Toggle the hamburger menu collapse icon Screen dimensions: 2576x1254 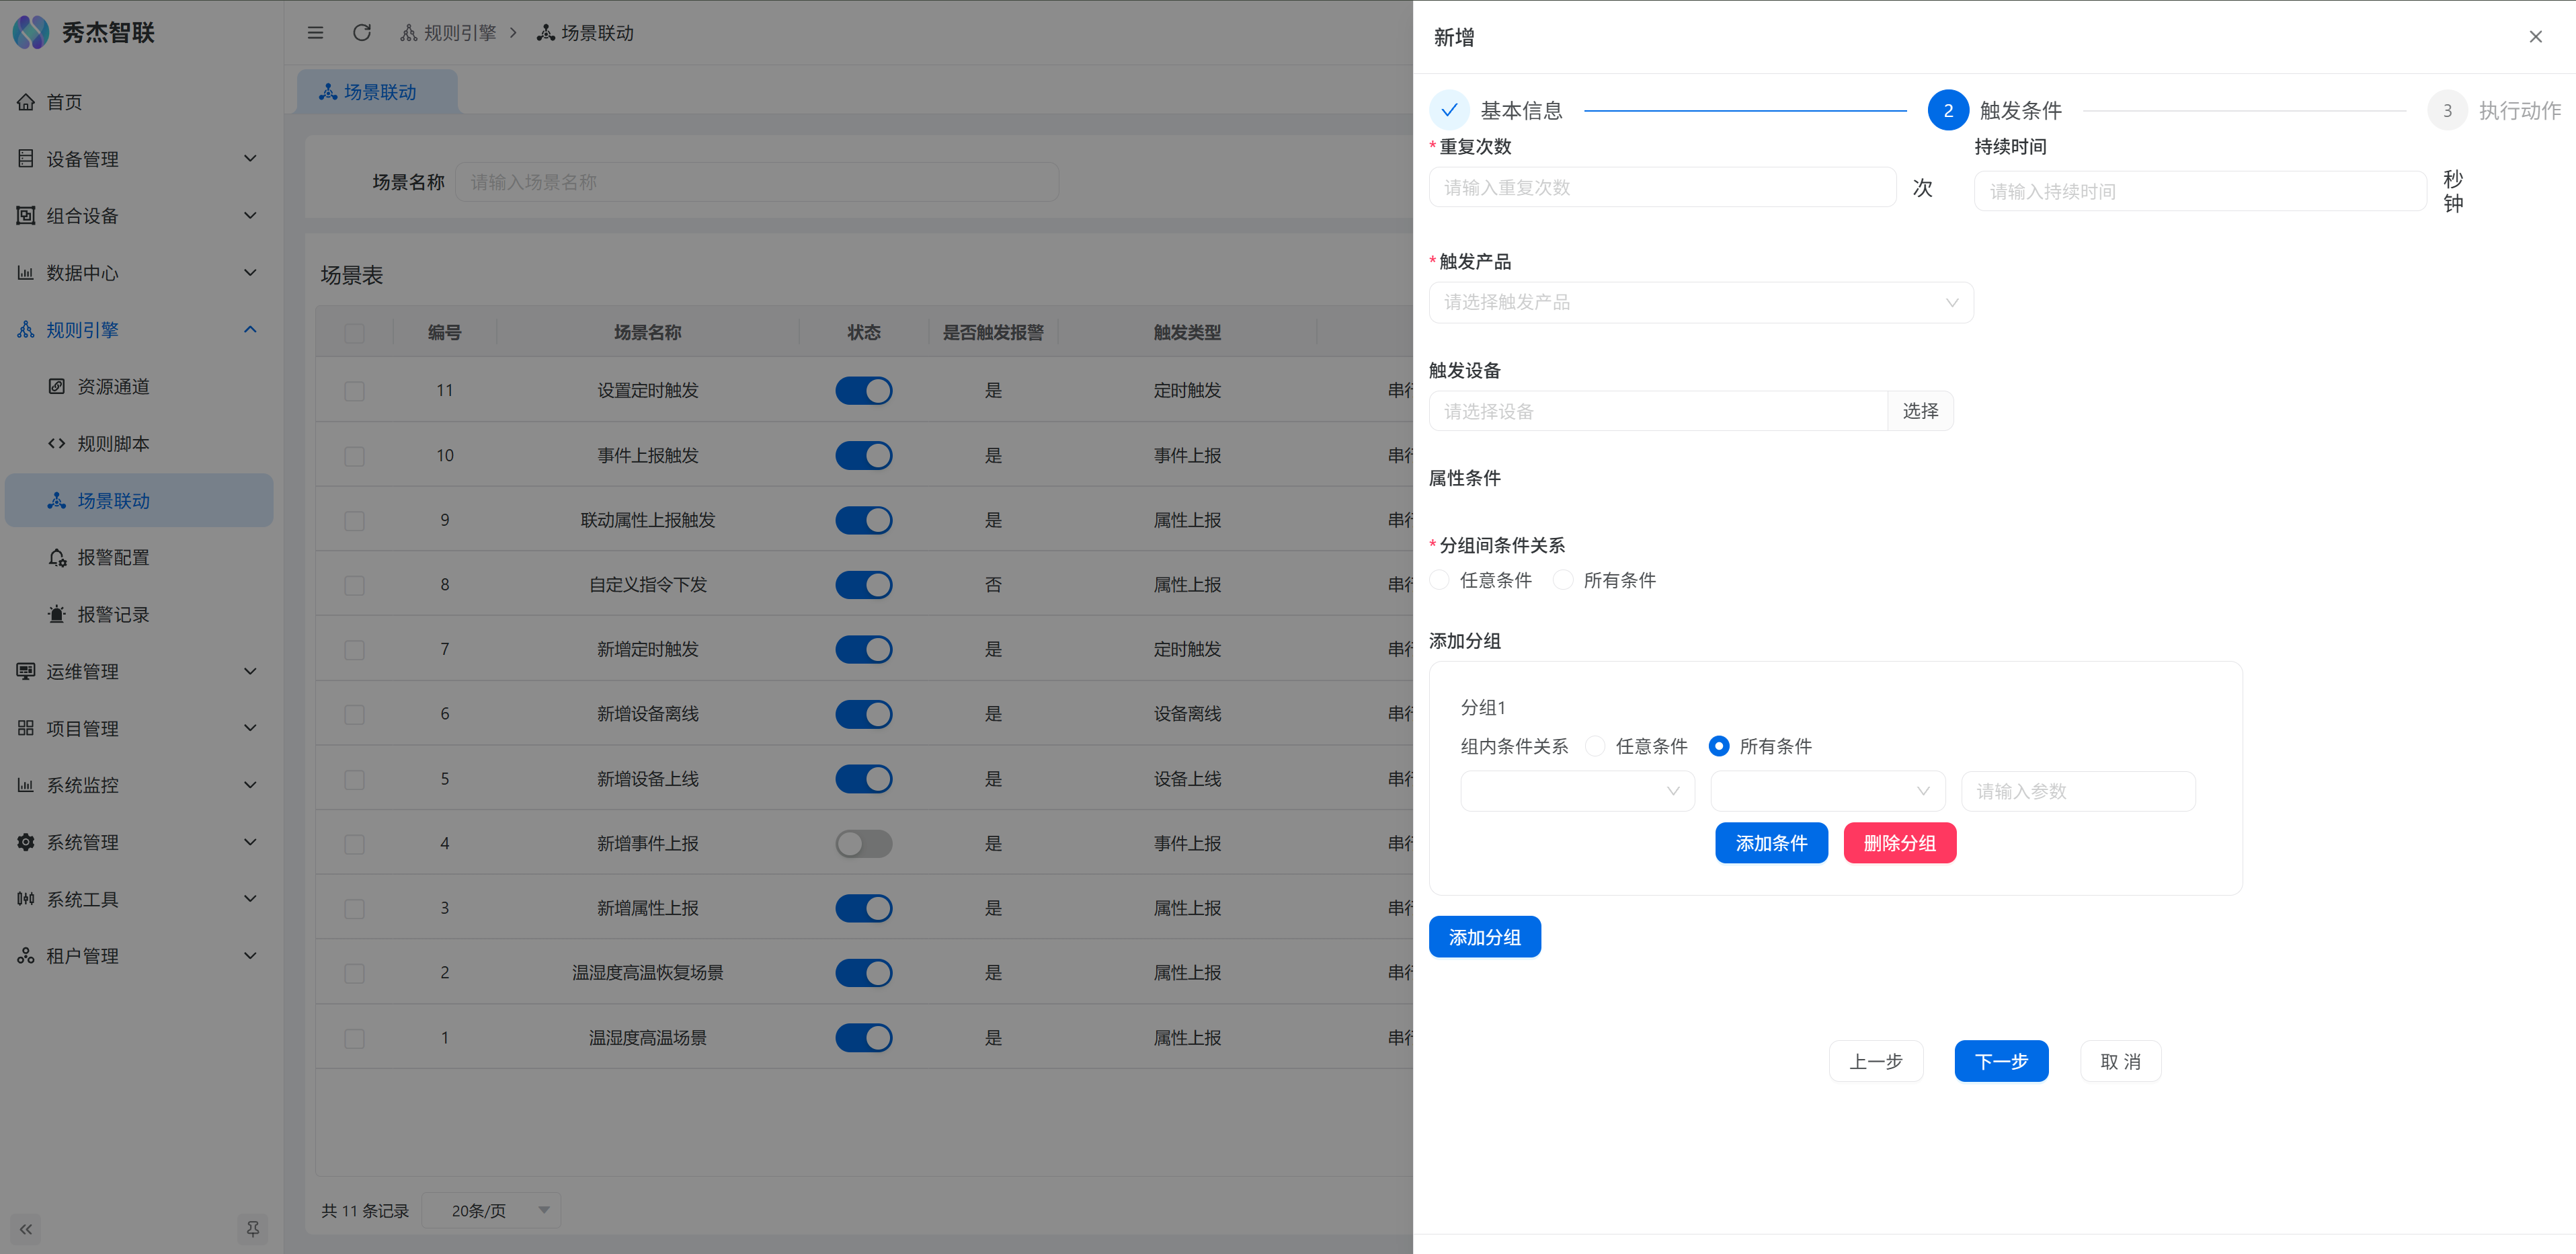(315, 33)
